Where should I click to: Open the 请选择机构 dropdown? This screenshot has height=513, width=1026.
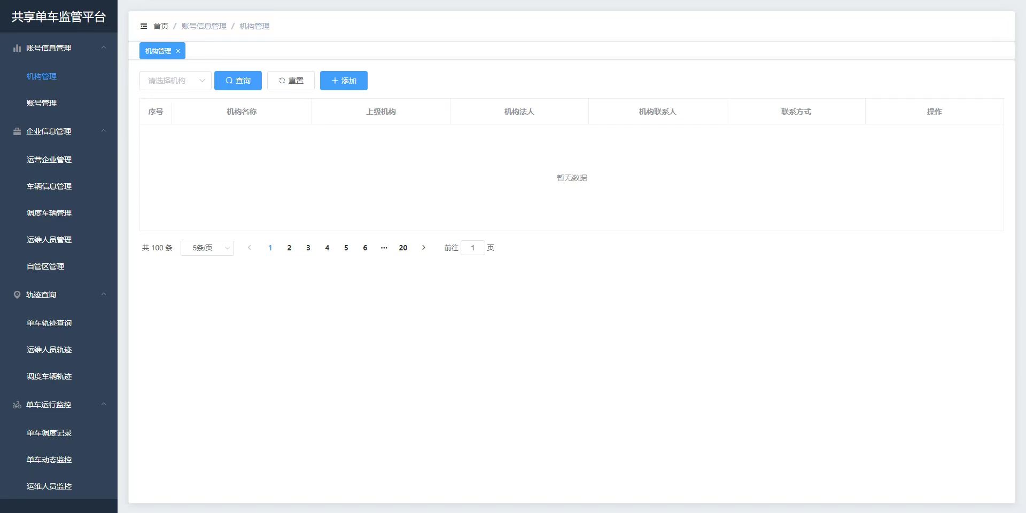tap(175, 81)
